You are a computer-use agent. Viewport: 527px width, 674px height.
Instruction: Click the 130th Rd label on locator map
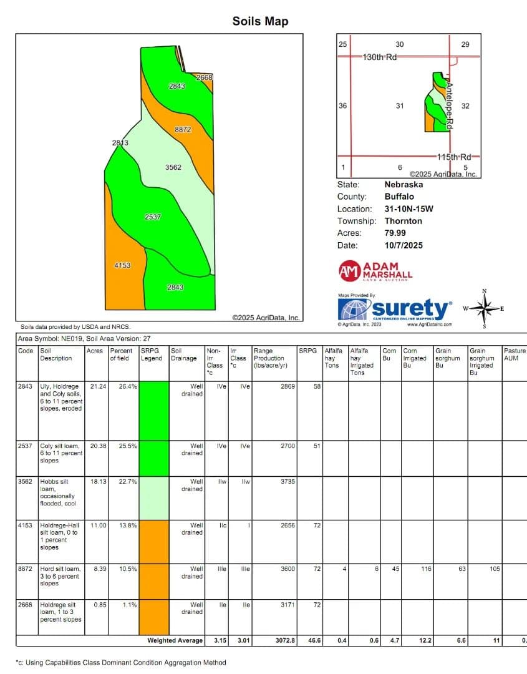[x=380, y=57]
